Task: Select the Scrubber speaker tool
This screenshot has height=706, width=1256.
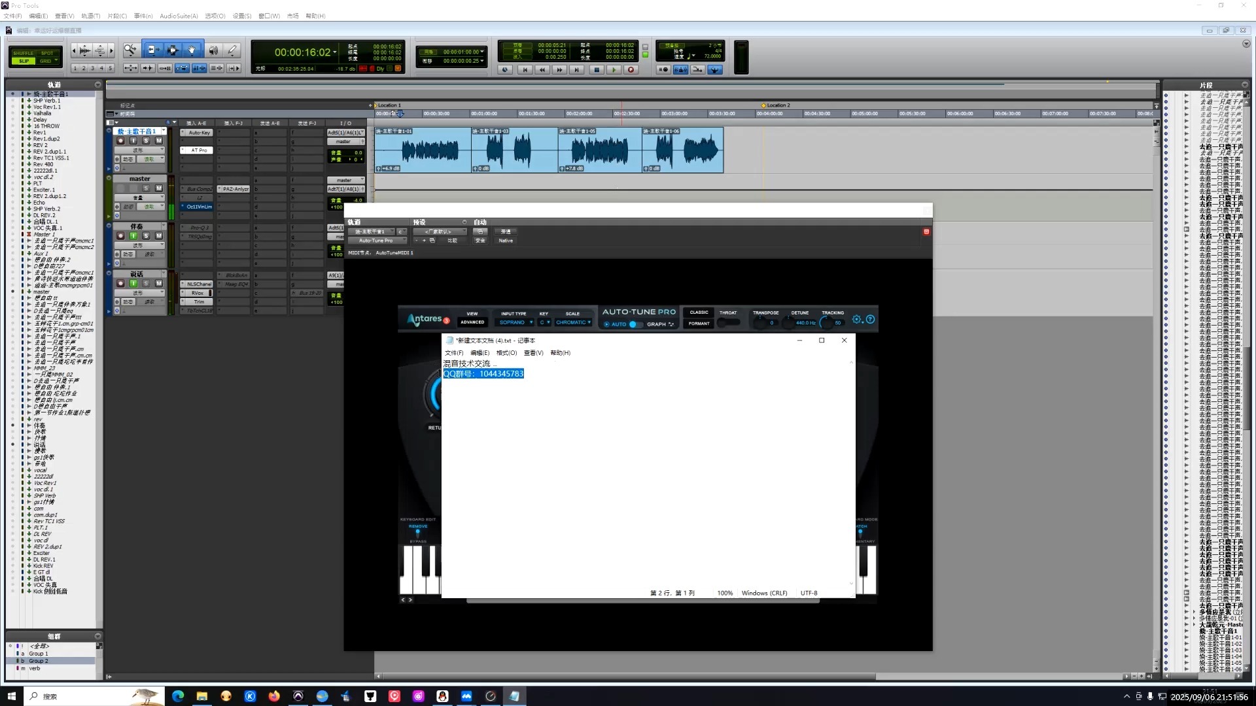Action: coord(214,50)
